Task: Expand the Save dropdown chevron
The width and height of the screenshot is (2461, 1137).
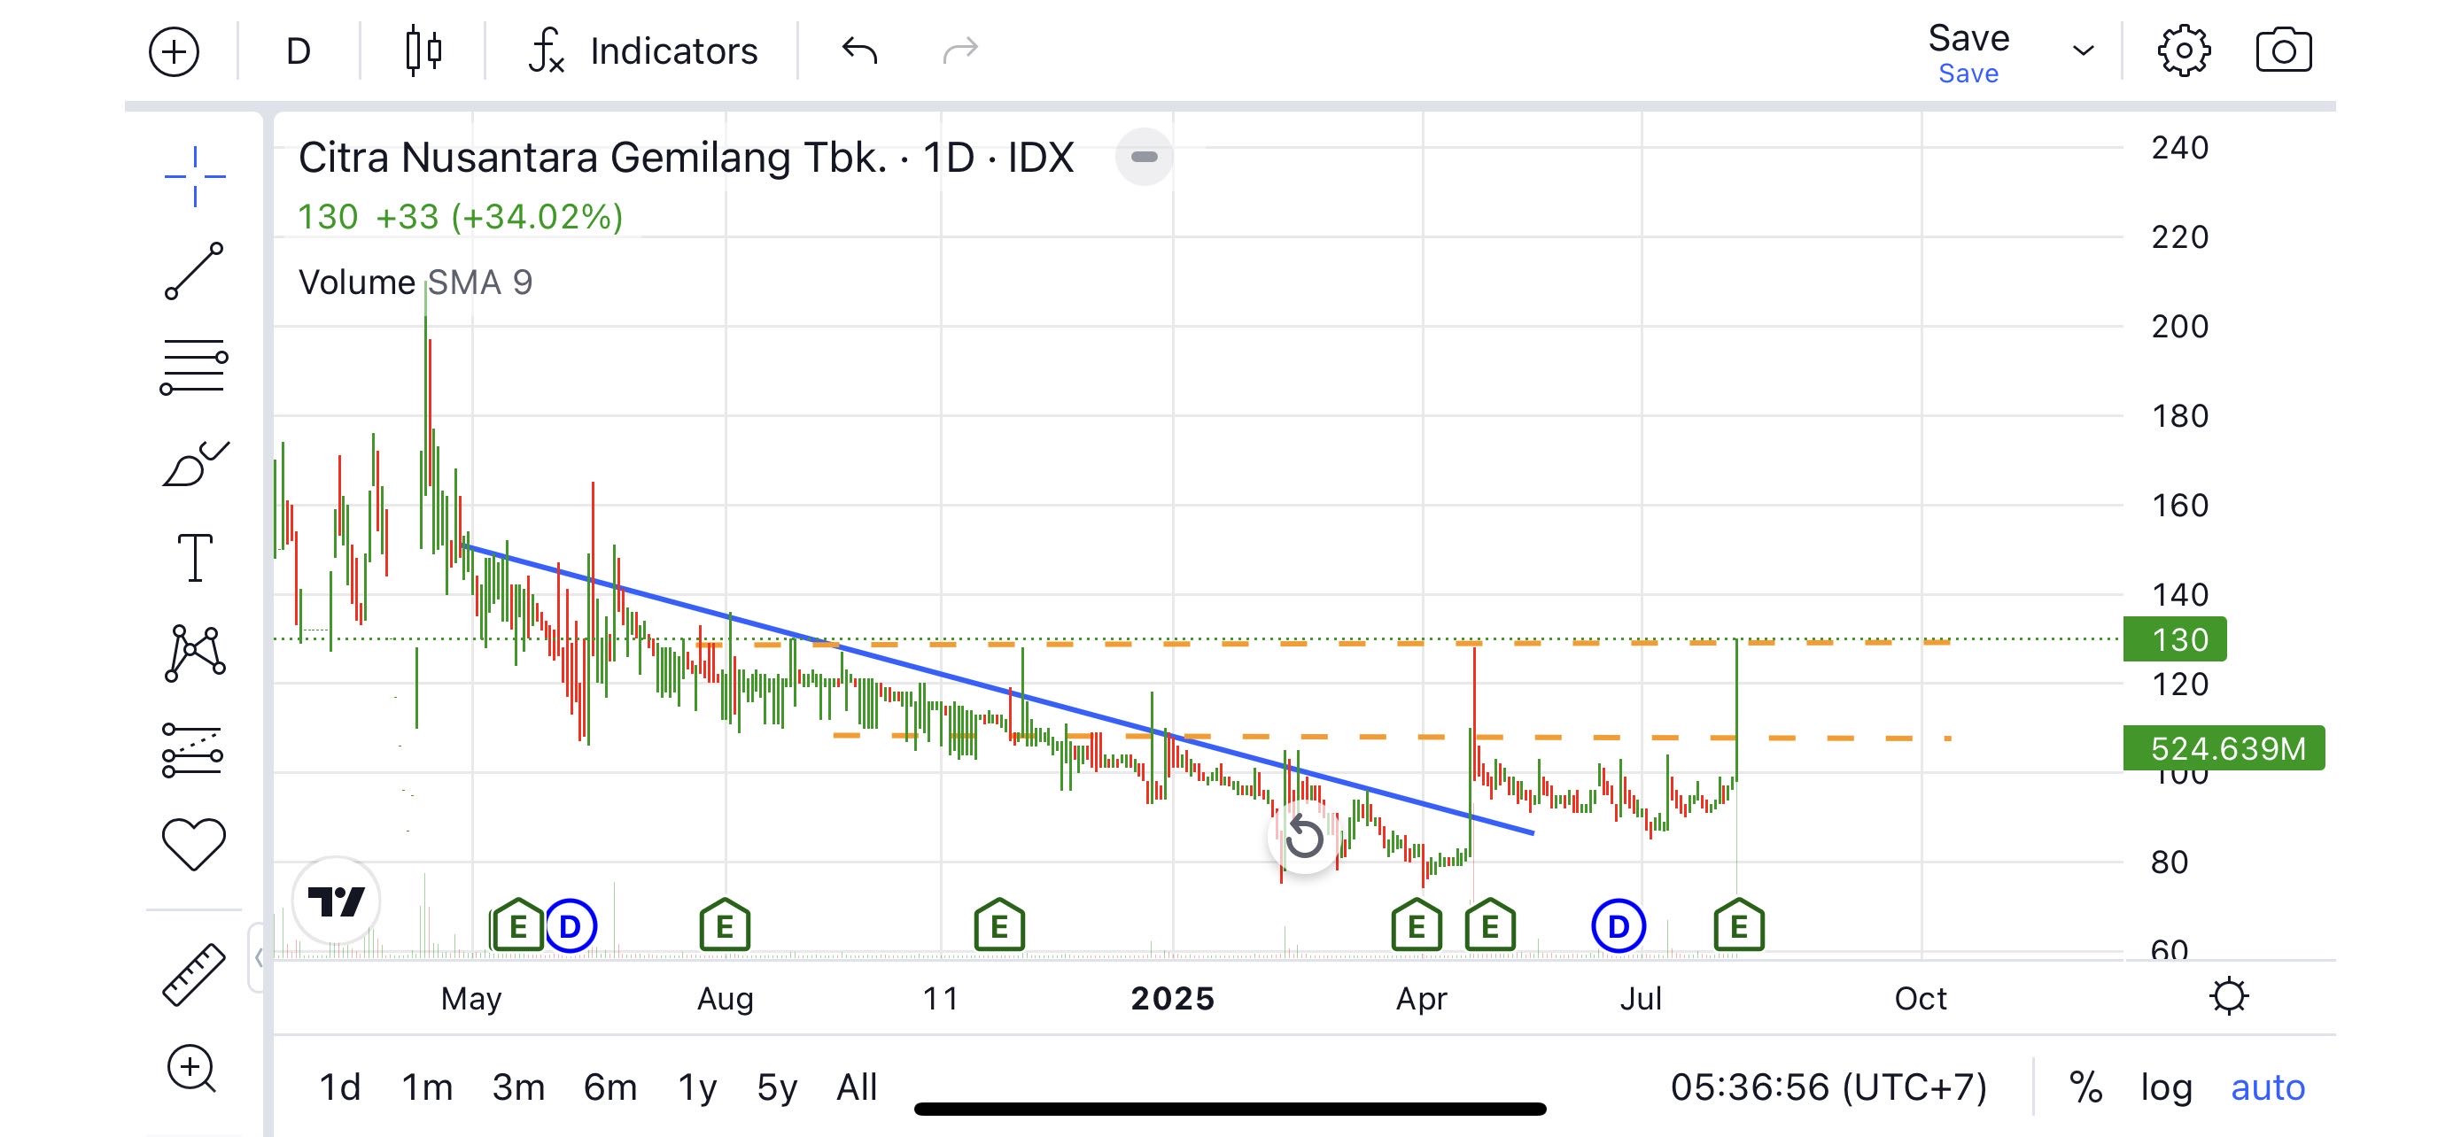Action: coord(2083,50)
